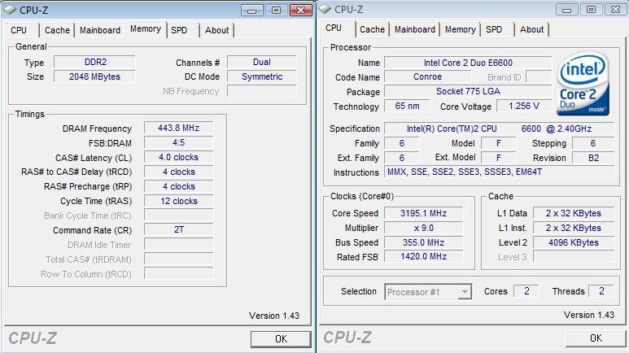Click the Revision B2 value

click(x=593, y=158)
